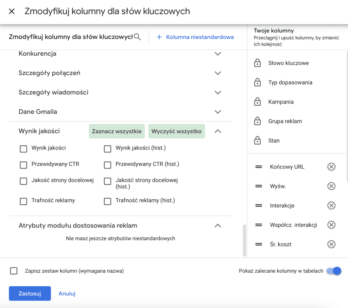Image resolution: width=348 pixels, height=308 pixels.
Task: Toggle Pokaż zalecane kolumny w tabelach
Action: coord(334,271)
